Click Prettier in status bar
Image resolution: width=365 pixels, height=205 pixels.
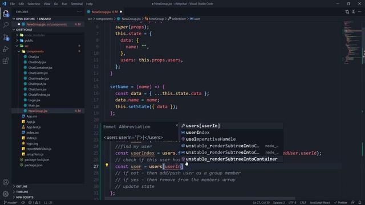coord(340,203)
